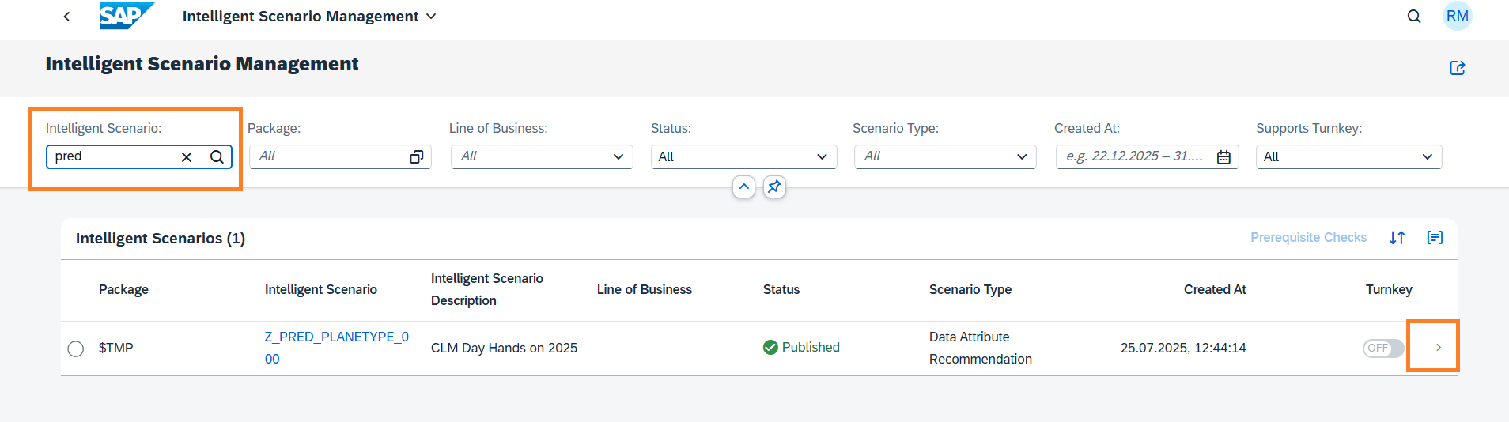1509x422 pixels.
Task: Open table column settings icon
Action: coord(1435,238)
